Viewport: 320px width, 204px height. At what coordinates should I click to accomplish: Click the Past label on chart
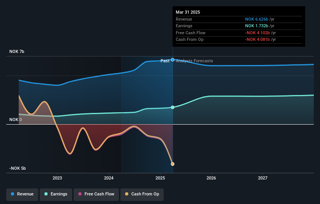click(x=165, y=61)
